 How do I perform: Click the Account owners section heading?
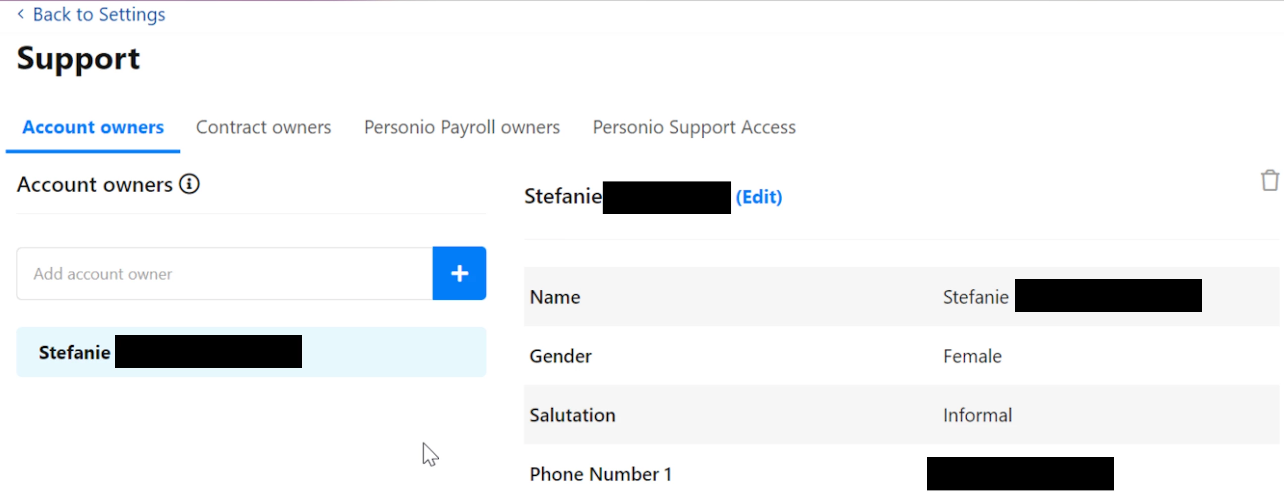pyautogui.click(x=95, y=184)
